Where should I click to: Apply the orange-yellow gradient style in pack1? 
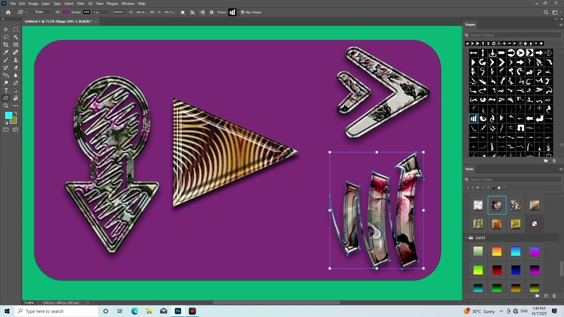click(497, 251)
